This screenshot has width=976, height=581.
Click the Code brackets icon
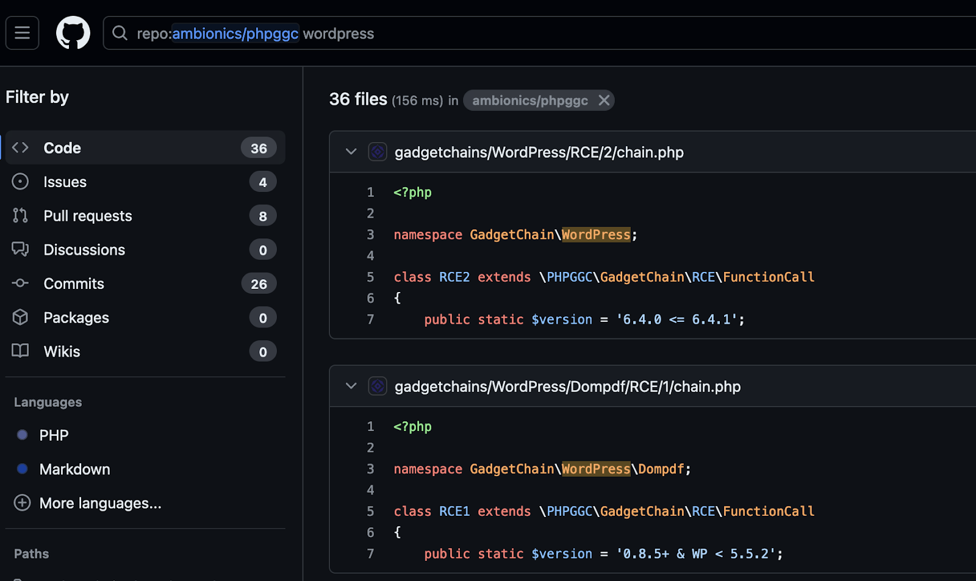[x=20, y=148]
